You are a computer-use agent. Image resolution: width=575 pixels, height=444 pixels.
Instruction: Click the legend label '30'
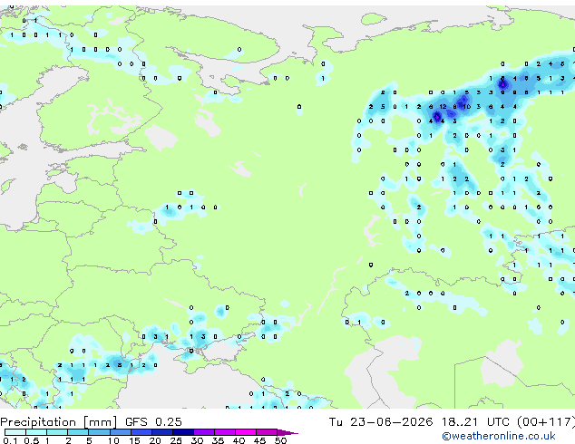click(x=197, y=440)
